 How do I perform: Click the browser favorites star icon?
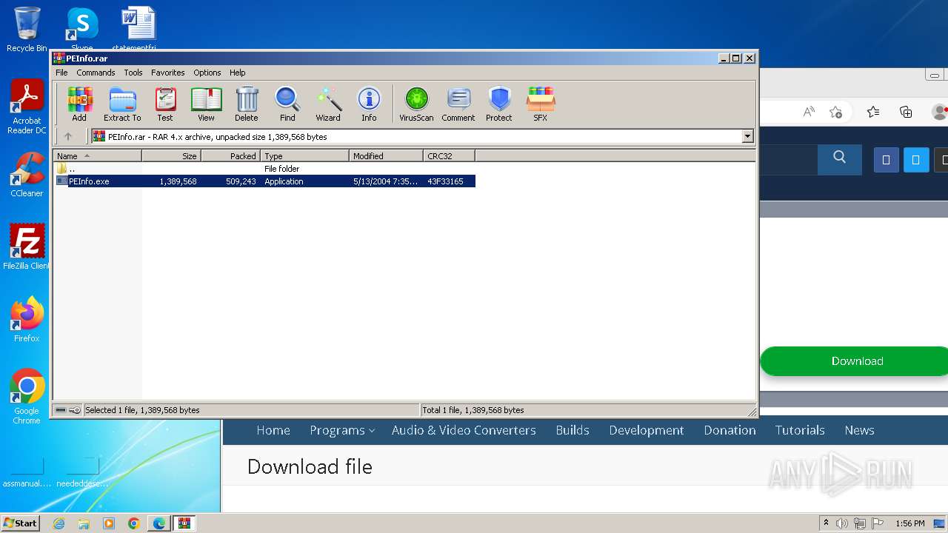tap(873, 112)
